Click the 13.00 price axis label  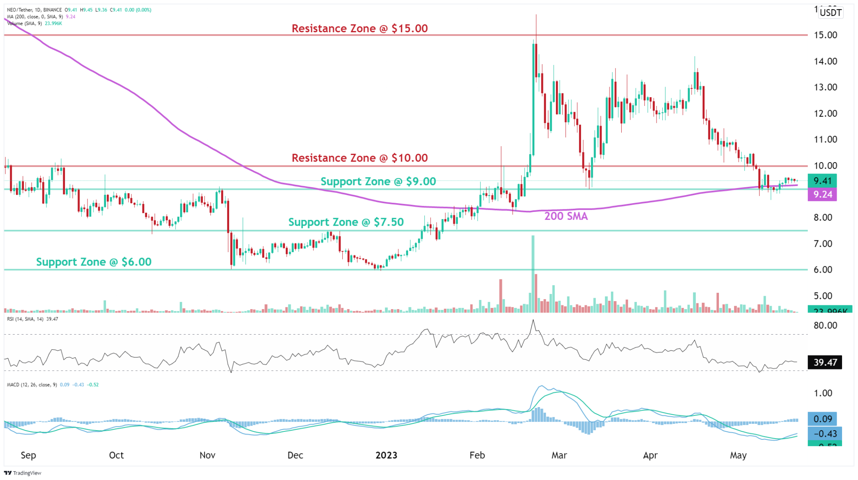coord(825,88)
